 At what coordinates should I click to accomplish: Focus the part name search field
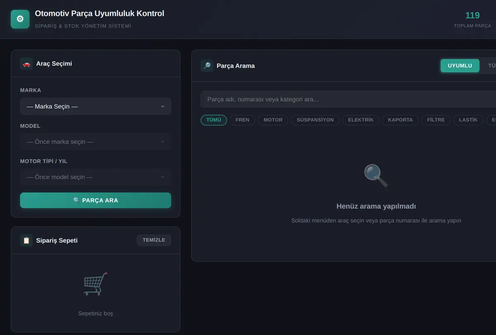348,99
